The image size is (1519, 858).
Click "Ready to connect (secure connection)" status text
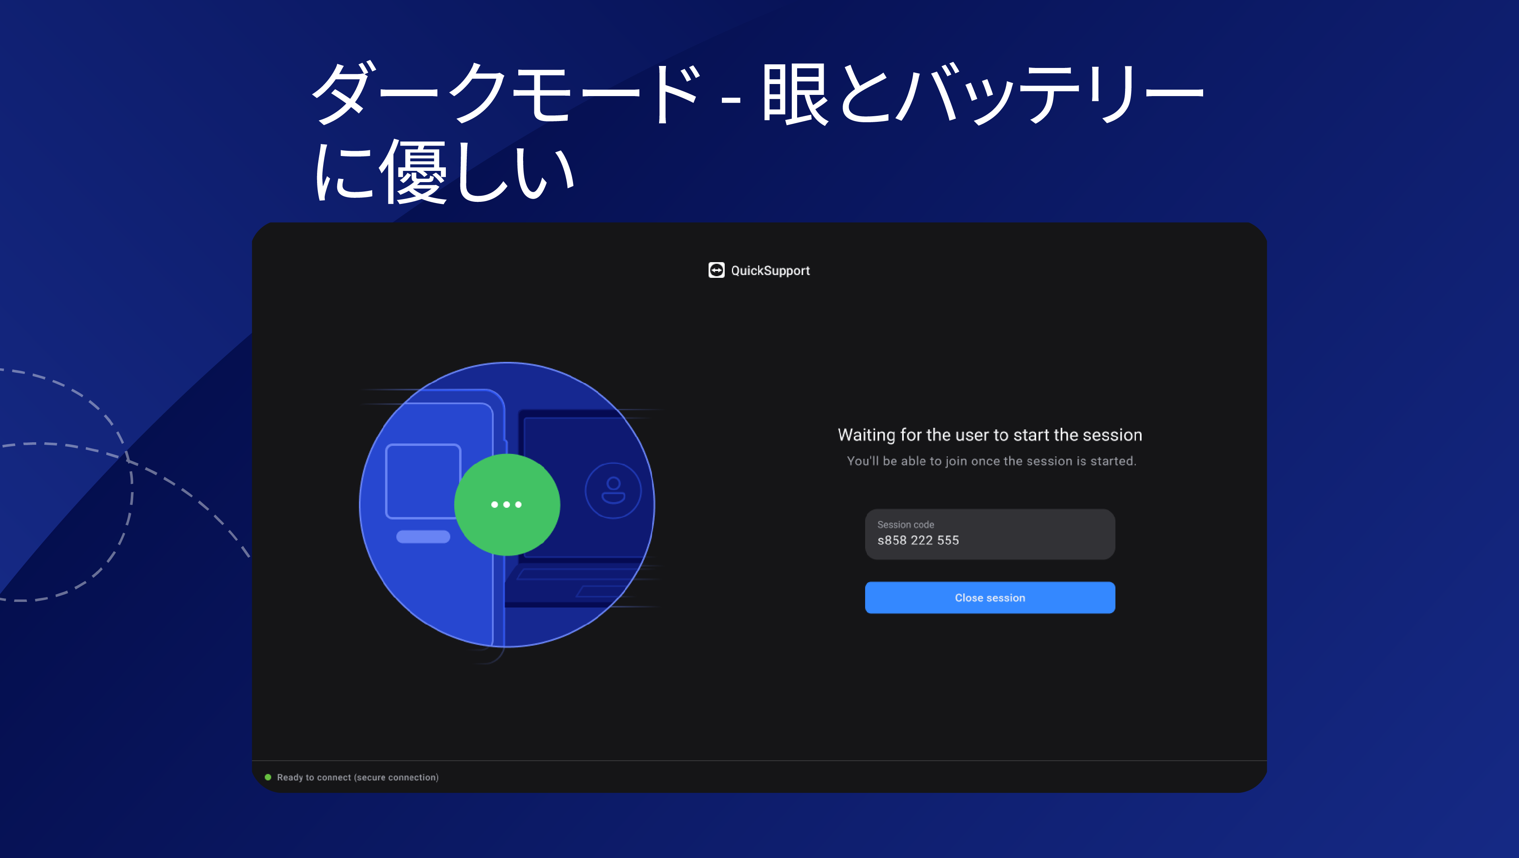[358, 777]
